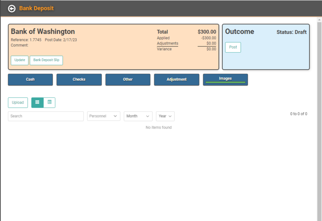Open the Personnel dropdown

tap(104, 116)
